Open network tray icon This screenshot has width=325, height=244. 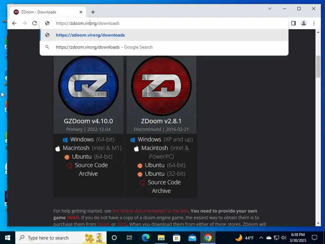pyautogui.click(x=276, y=238)
